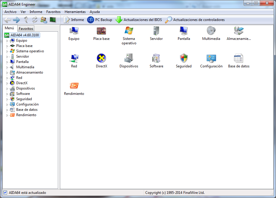276x198 pixels.
Task: Switch to the Menú tab
Action: tap(9, 28)
